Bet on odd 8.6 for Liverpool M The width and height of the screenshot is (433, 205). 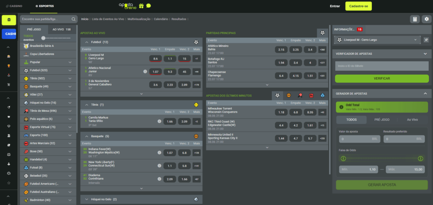tap(156, 59)
